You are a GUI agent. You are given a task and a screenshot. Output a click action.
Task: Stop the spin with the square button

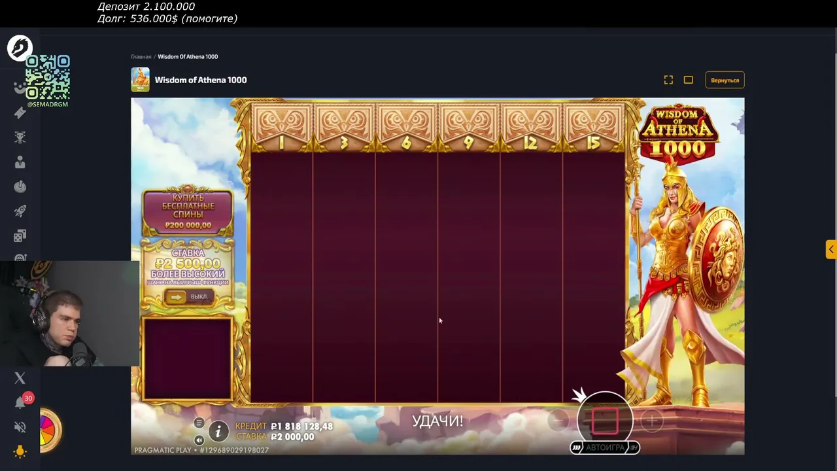605,420
